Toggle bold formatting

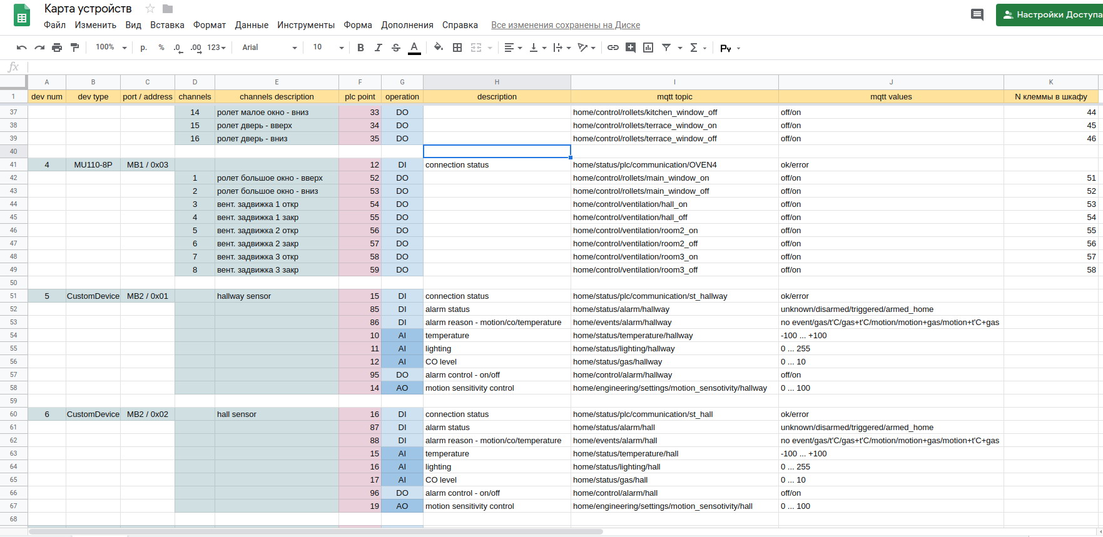tap(360, 48)
